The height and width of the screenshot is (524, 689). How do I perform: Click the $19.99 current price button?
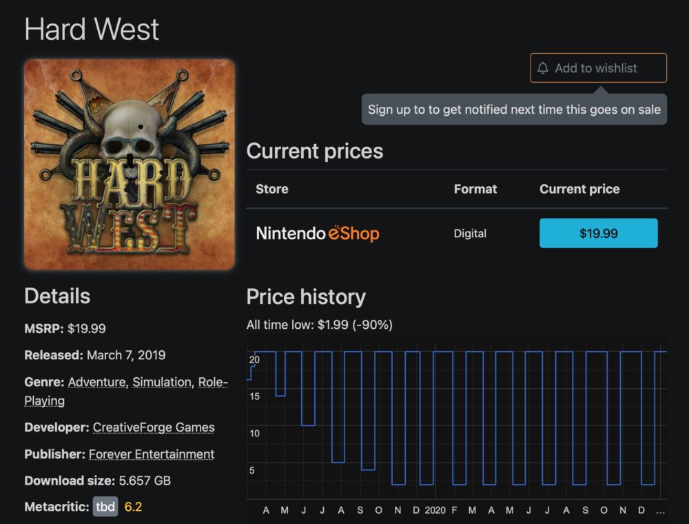click(599, 233)
